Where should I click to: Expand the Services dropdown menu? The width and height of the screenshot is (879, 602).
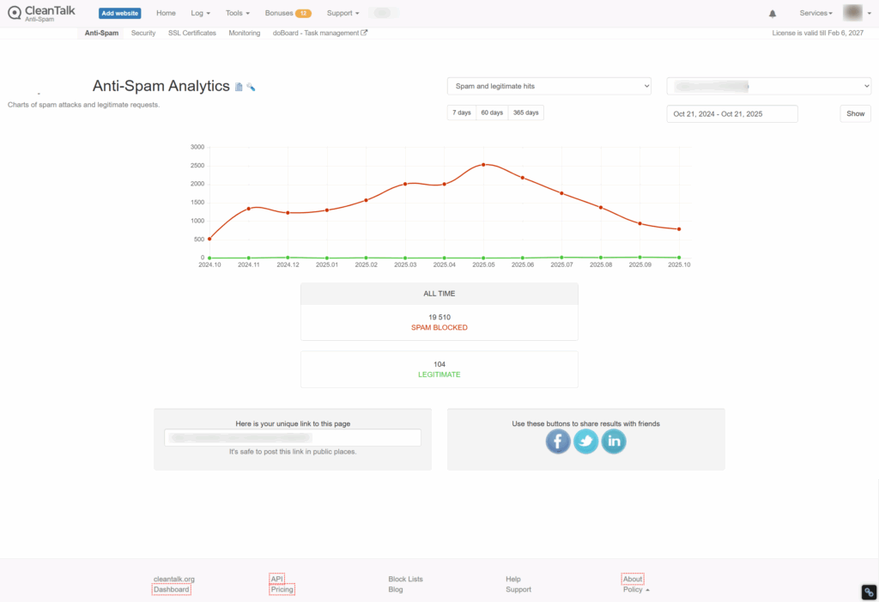coord(815,14)
